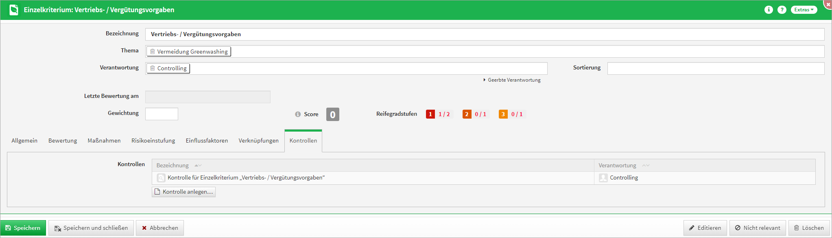The image size is (832, 238).
Task: Click the Score info icon
Action: point(298,114)
